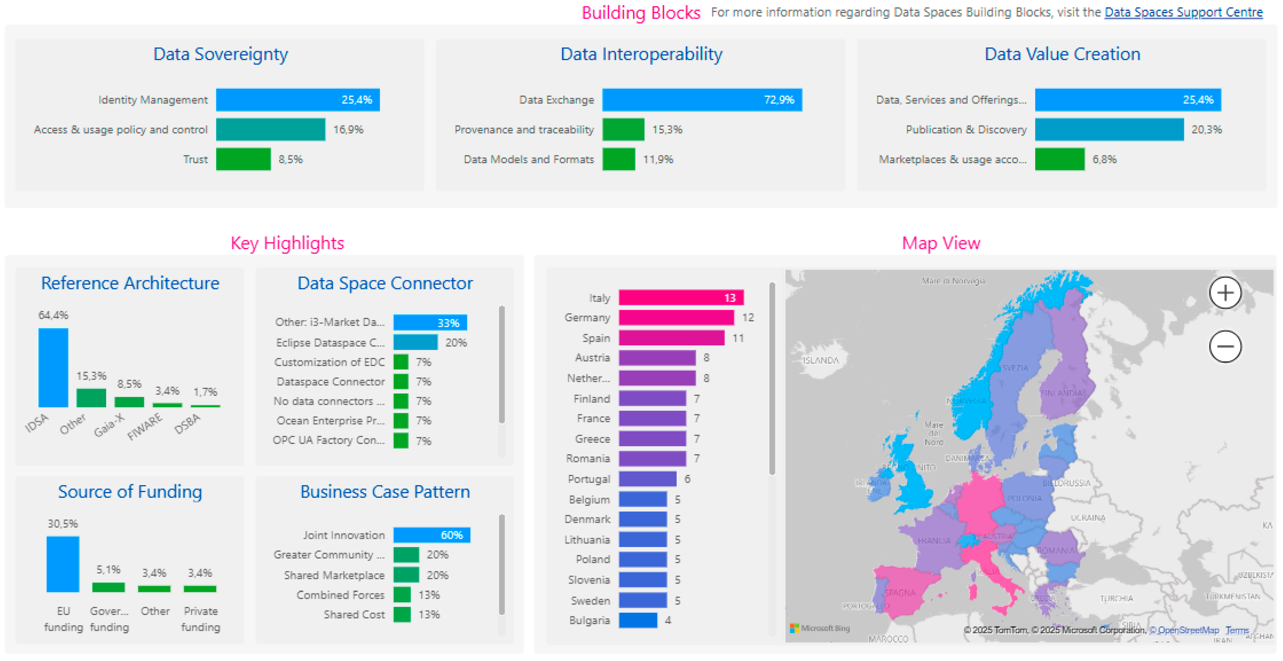
Task: Click Data Space Connector list scrollbar
Action: click(x=502, y=364)
